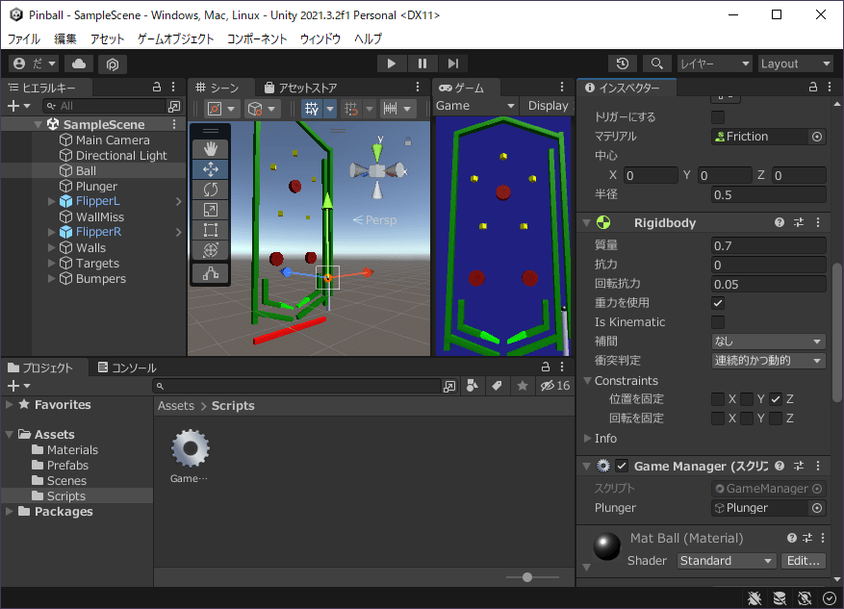Select the Move tool in scene toolbar
The image size is (844, 609).
tap(211, 169)
